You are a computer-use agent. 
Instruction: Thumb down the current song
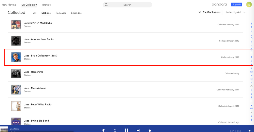104,130
